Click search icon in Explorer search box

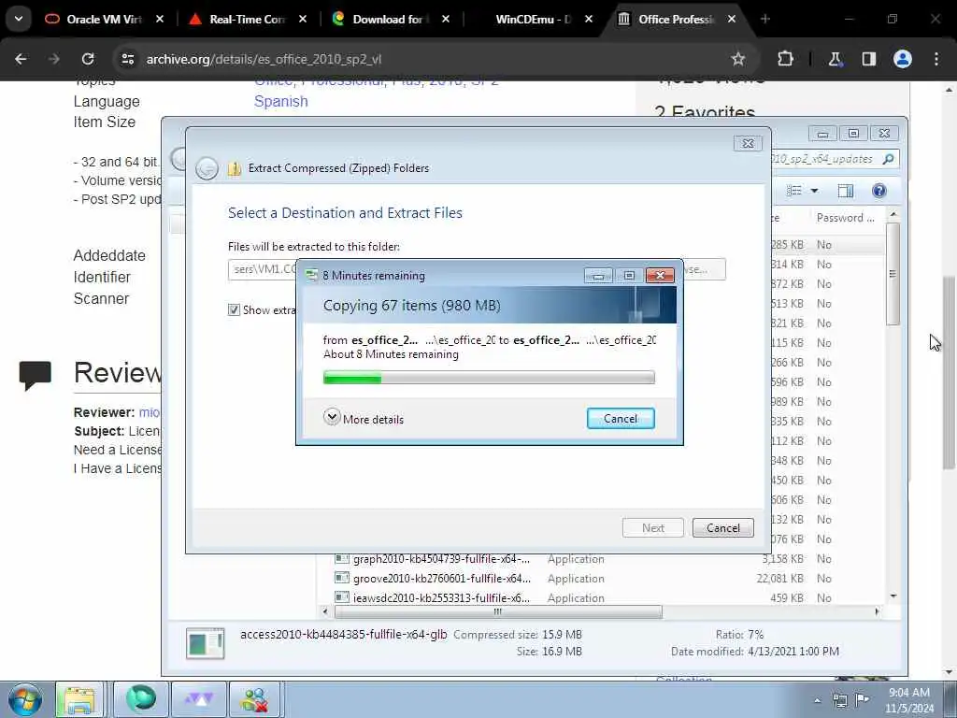click(888, 159)
